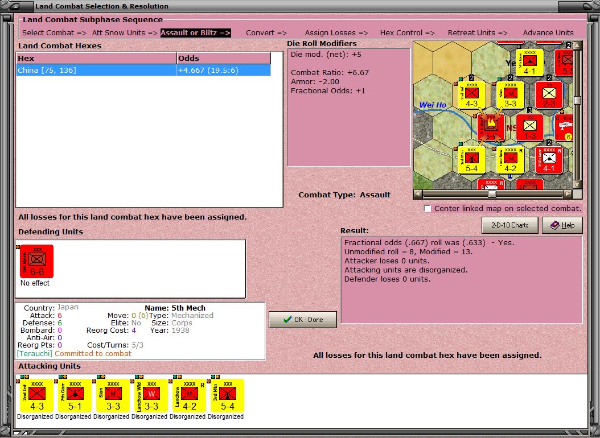Click the red 4-1 garrison counter on map
The image size is (600, 438).
click(x=549, y=160)
